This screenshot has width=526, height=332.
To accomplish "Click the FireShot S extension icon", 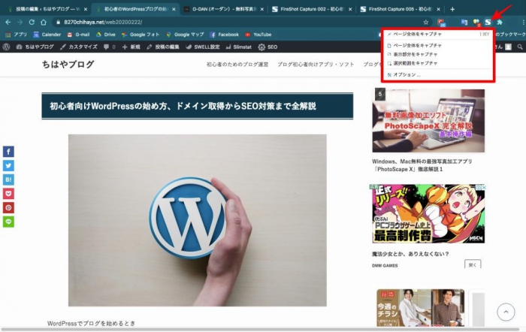I will 488,22.
